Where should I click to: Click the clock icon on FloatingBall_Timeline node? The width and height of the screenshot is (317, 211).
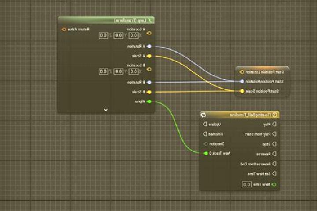[275, 115]
